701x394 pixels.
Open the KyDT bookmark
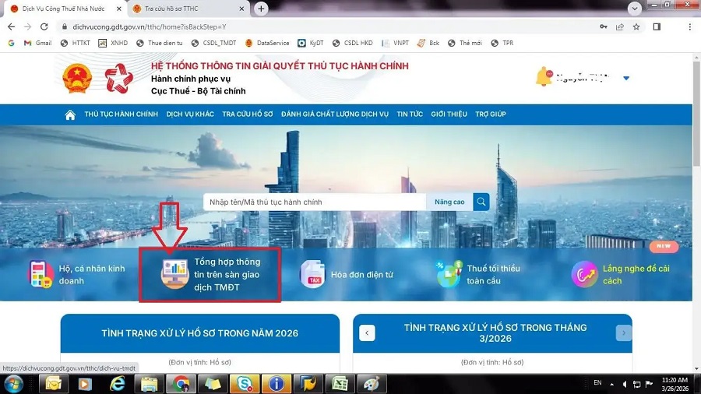coord(311,43)
